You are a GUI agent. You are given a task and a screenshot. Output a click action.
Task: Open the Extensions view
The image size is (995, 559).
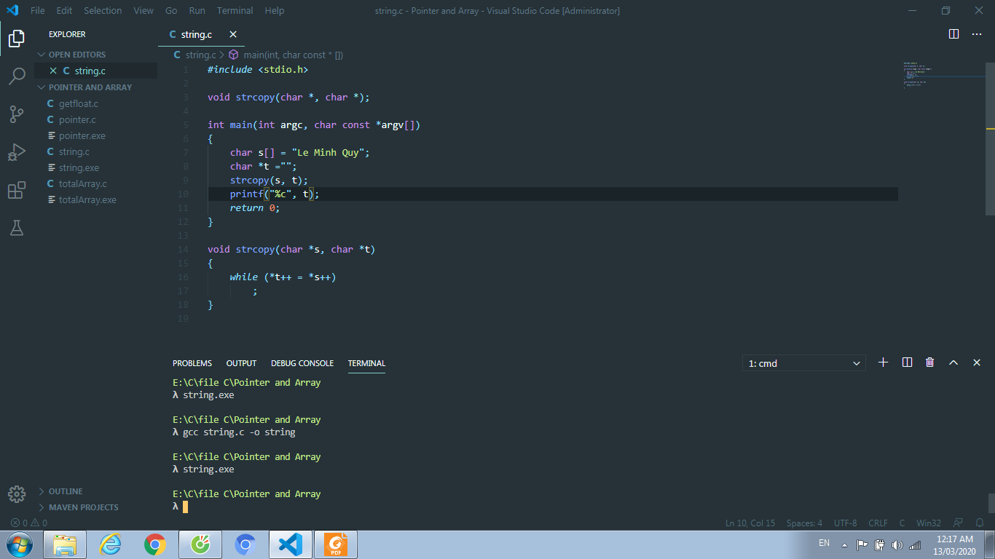pyautogui.click(x=17, y=190)
